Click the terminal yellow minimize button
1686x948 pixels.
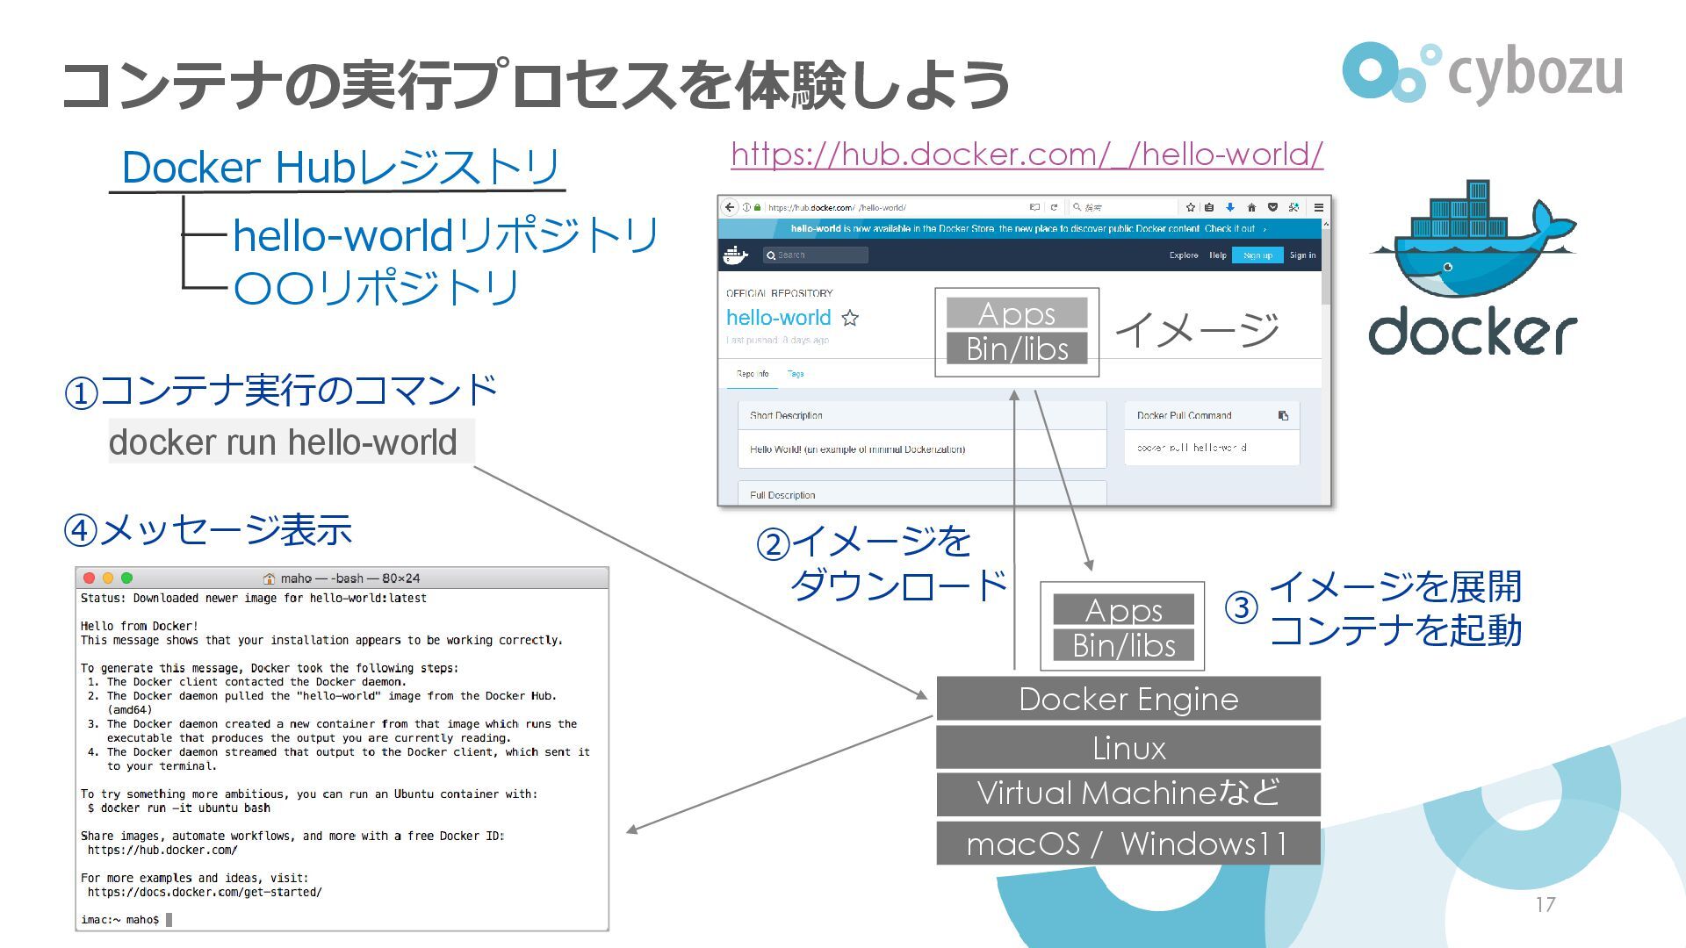(x=108, y=578)
